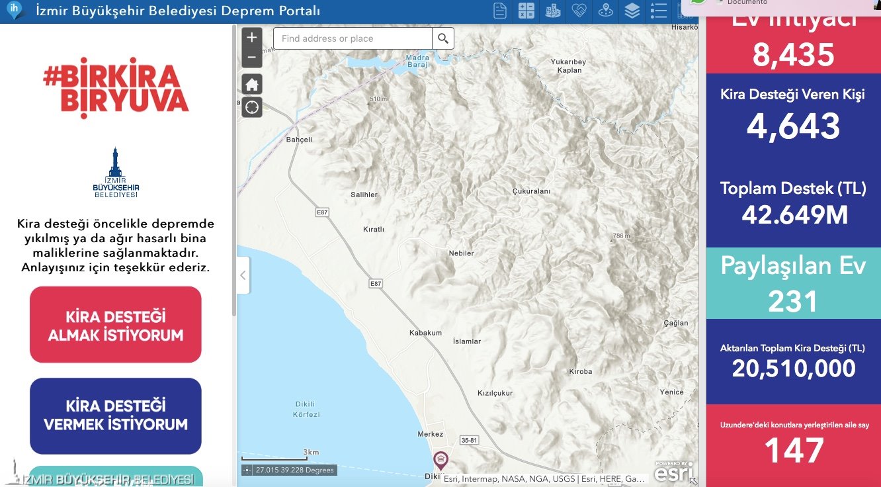881x487 pixels.
Task: Zoom in on the map
Action: point(252,38)
